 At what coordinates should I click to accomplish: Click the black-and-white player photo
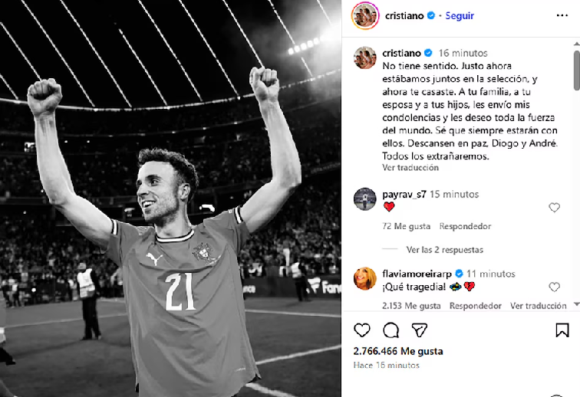[x=170, y=198]
